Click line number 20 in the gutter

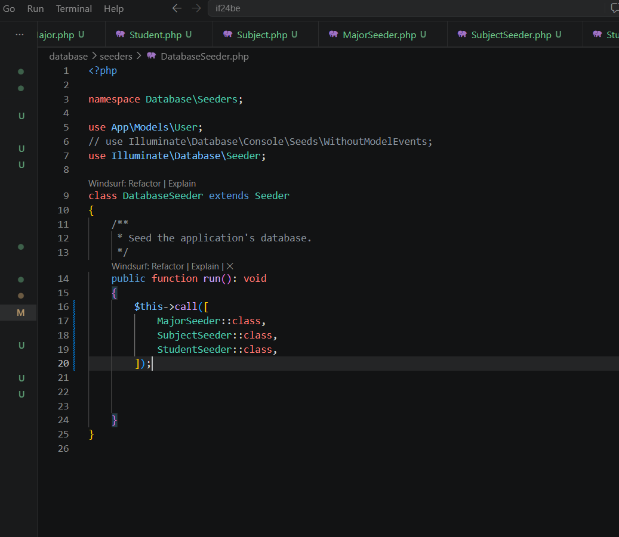click(x=63, y=363)
